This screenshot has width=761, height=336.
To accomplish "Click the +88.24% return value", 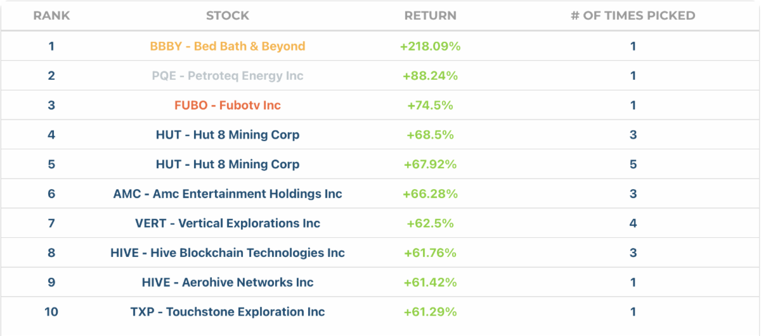I will point(430,76).
